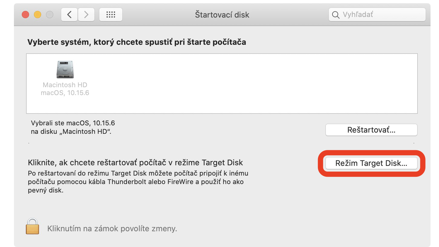Click the Vyberte systém heading text
439x247 pixels.
137,42
